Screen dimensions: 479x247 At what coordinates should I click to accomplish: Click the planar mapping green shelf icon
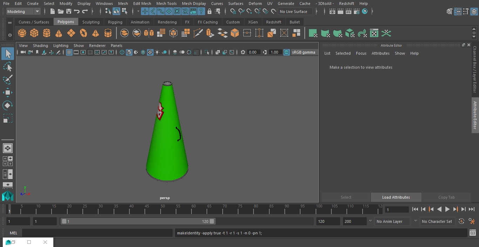coord(313,33)
